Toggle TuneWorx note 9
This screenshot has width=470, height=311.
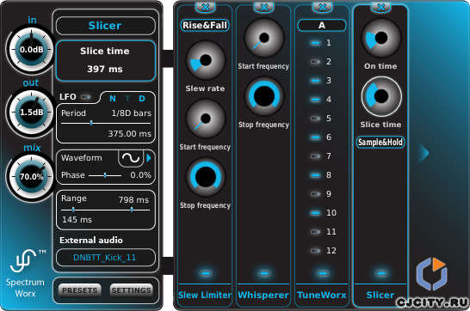315,194
